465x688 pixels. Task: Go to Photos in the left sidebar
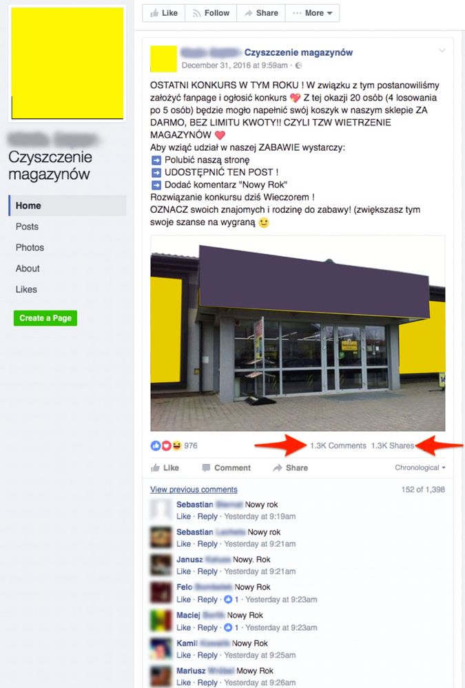pos(30,247)
